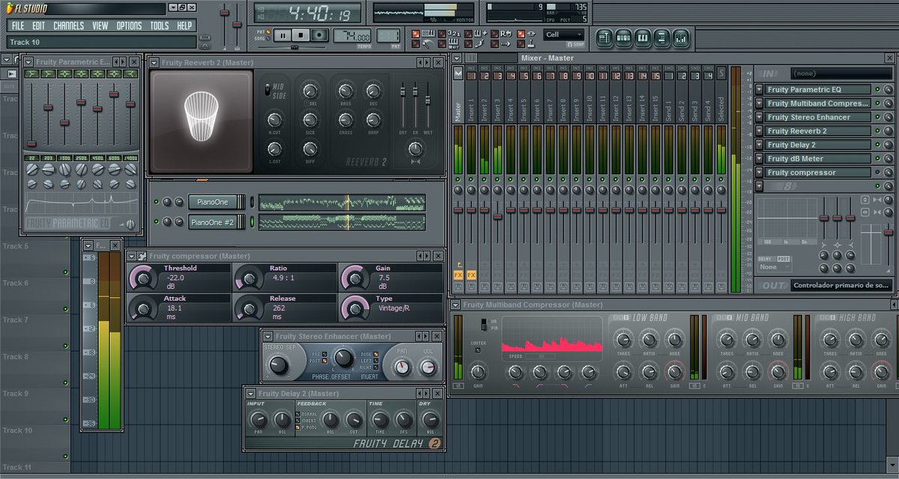Select PAT pattern mode radio
This screenshot has width=899, height=479.
[x=268, y=31]
